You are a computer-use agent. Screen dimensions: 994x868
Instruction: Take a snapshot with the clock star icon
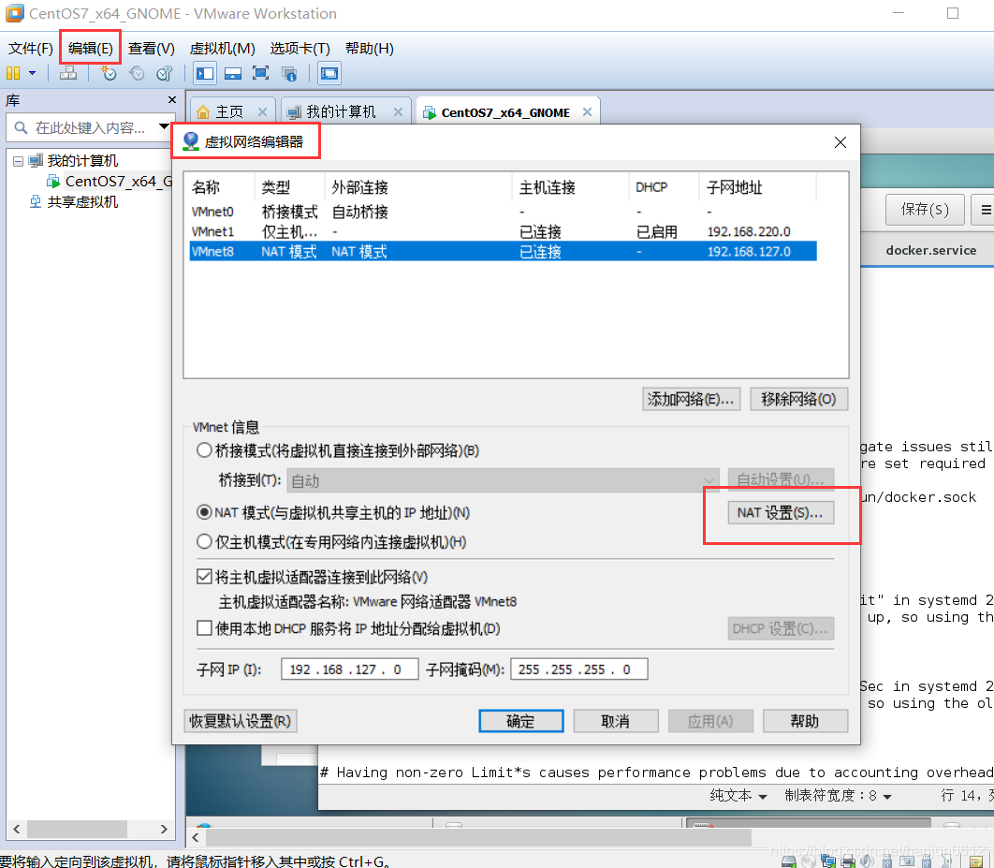109,74
